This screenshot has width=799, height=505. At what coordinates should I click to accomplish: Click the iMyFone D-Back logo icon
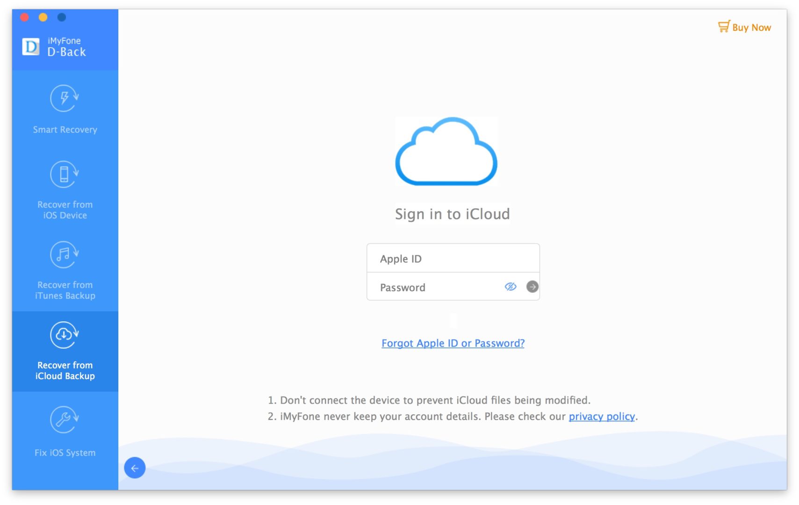click(x=31, y=46)
